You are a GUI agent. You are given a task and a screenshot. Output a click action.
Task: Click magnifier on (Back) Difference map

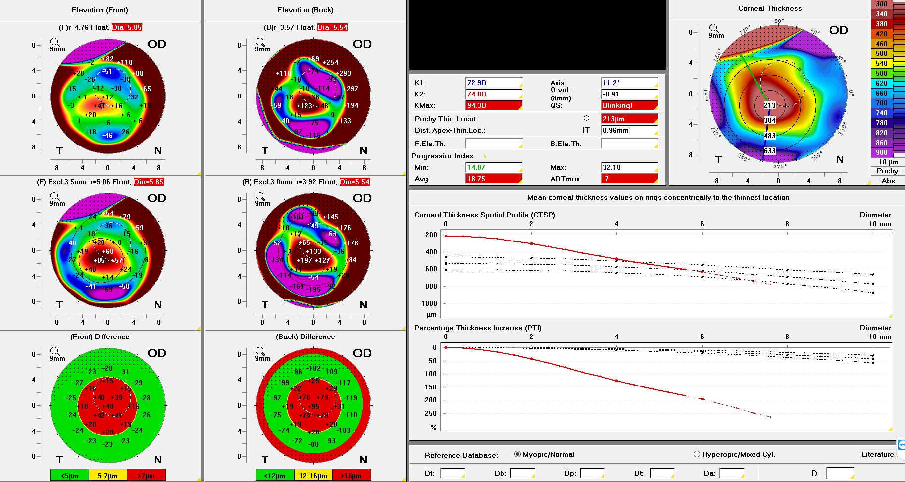tap(260, 351)
